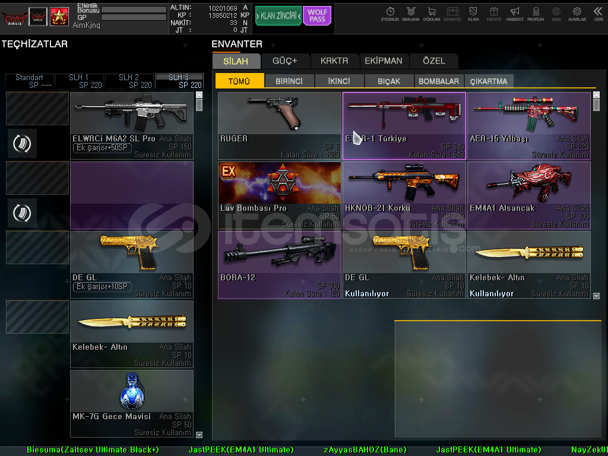This screenshot has width=608, height=456.
Task: Switch to the SİLAH inventory tab
Action: click(236, 61)
